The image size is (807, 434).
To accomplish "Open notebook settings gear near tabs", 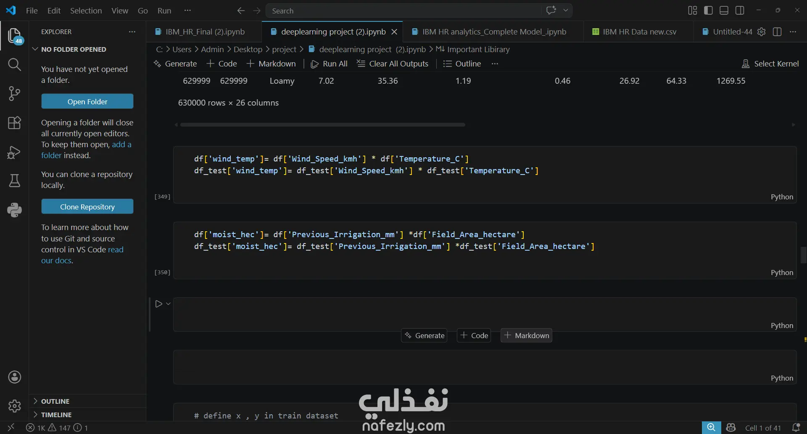I will tap(761, 32).
